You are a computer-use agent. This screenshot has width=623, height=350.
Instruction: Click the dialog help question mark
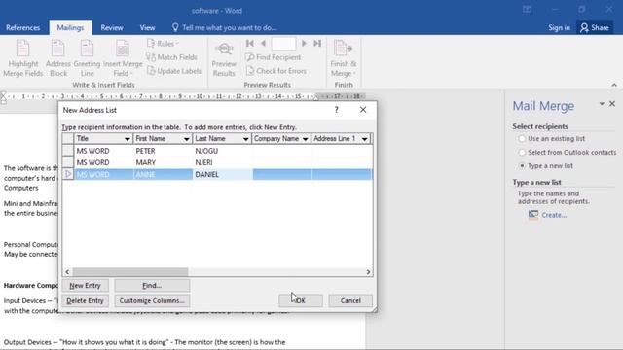(337, 110)
